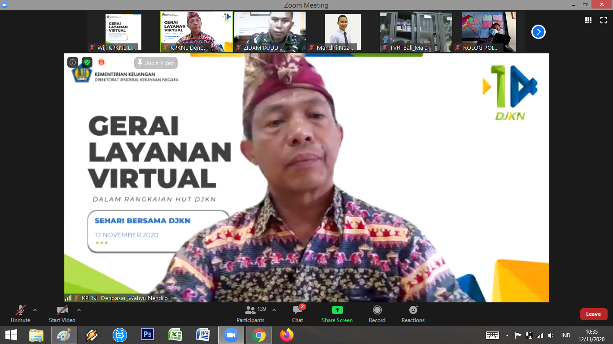Toggle Start Video camera on
The height and width of the screenshot is (344, 613).
tap(62, 314)
